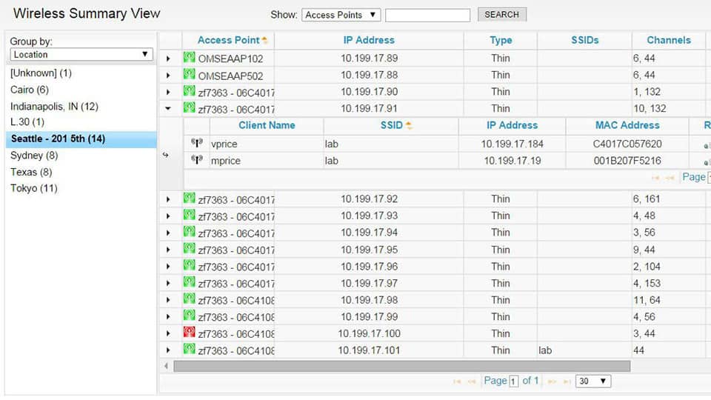Select L.30 (1) location group

click(x=27, y=122)
